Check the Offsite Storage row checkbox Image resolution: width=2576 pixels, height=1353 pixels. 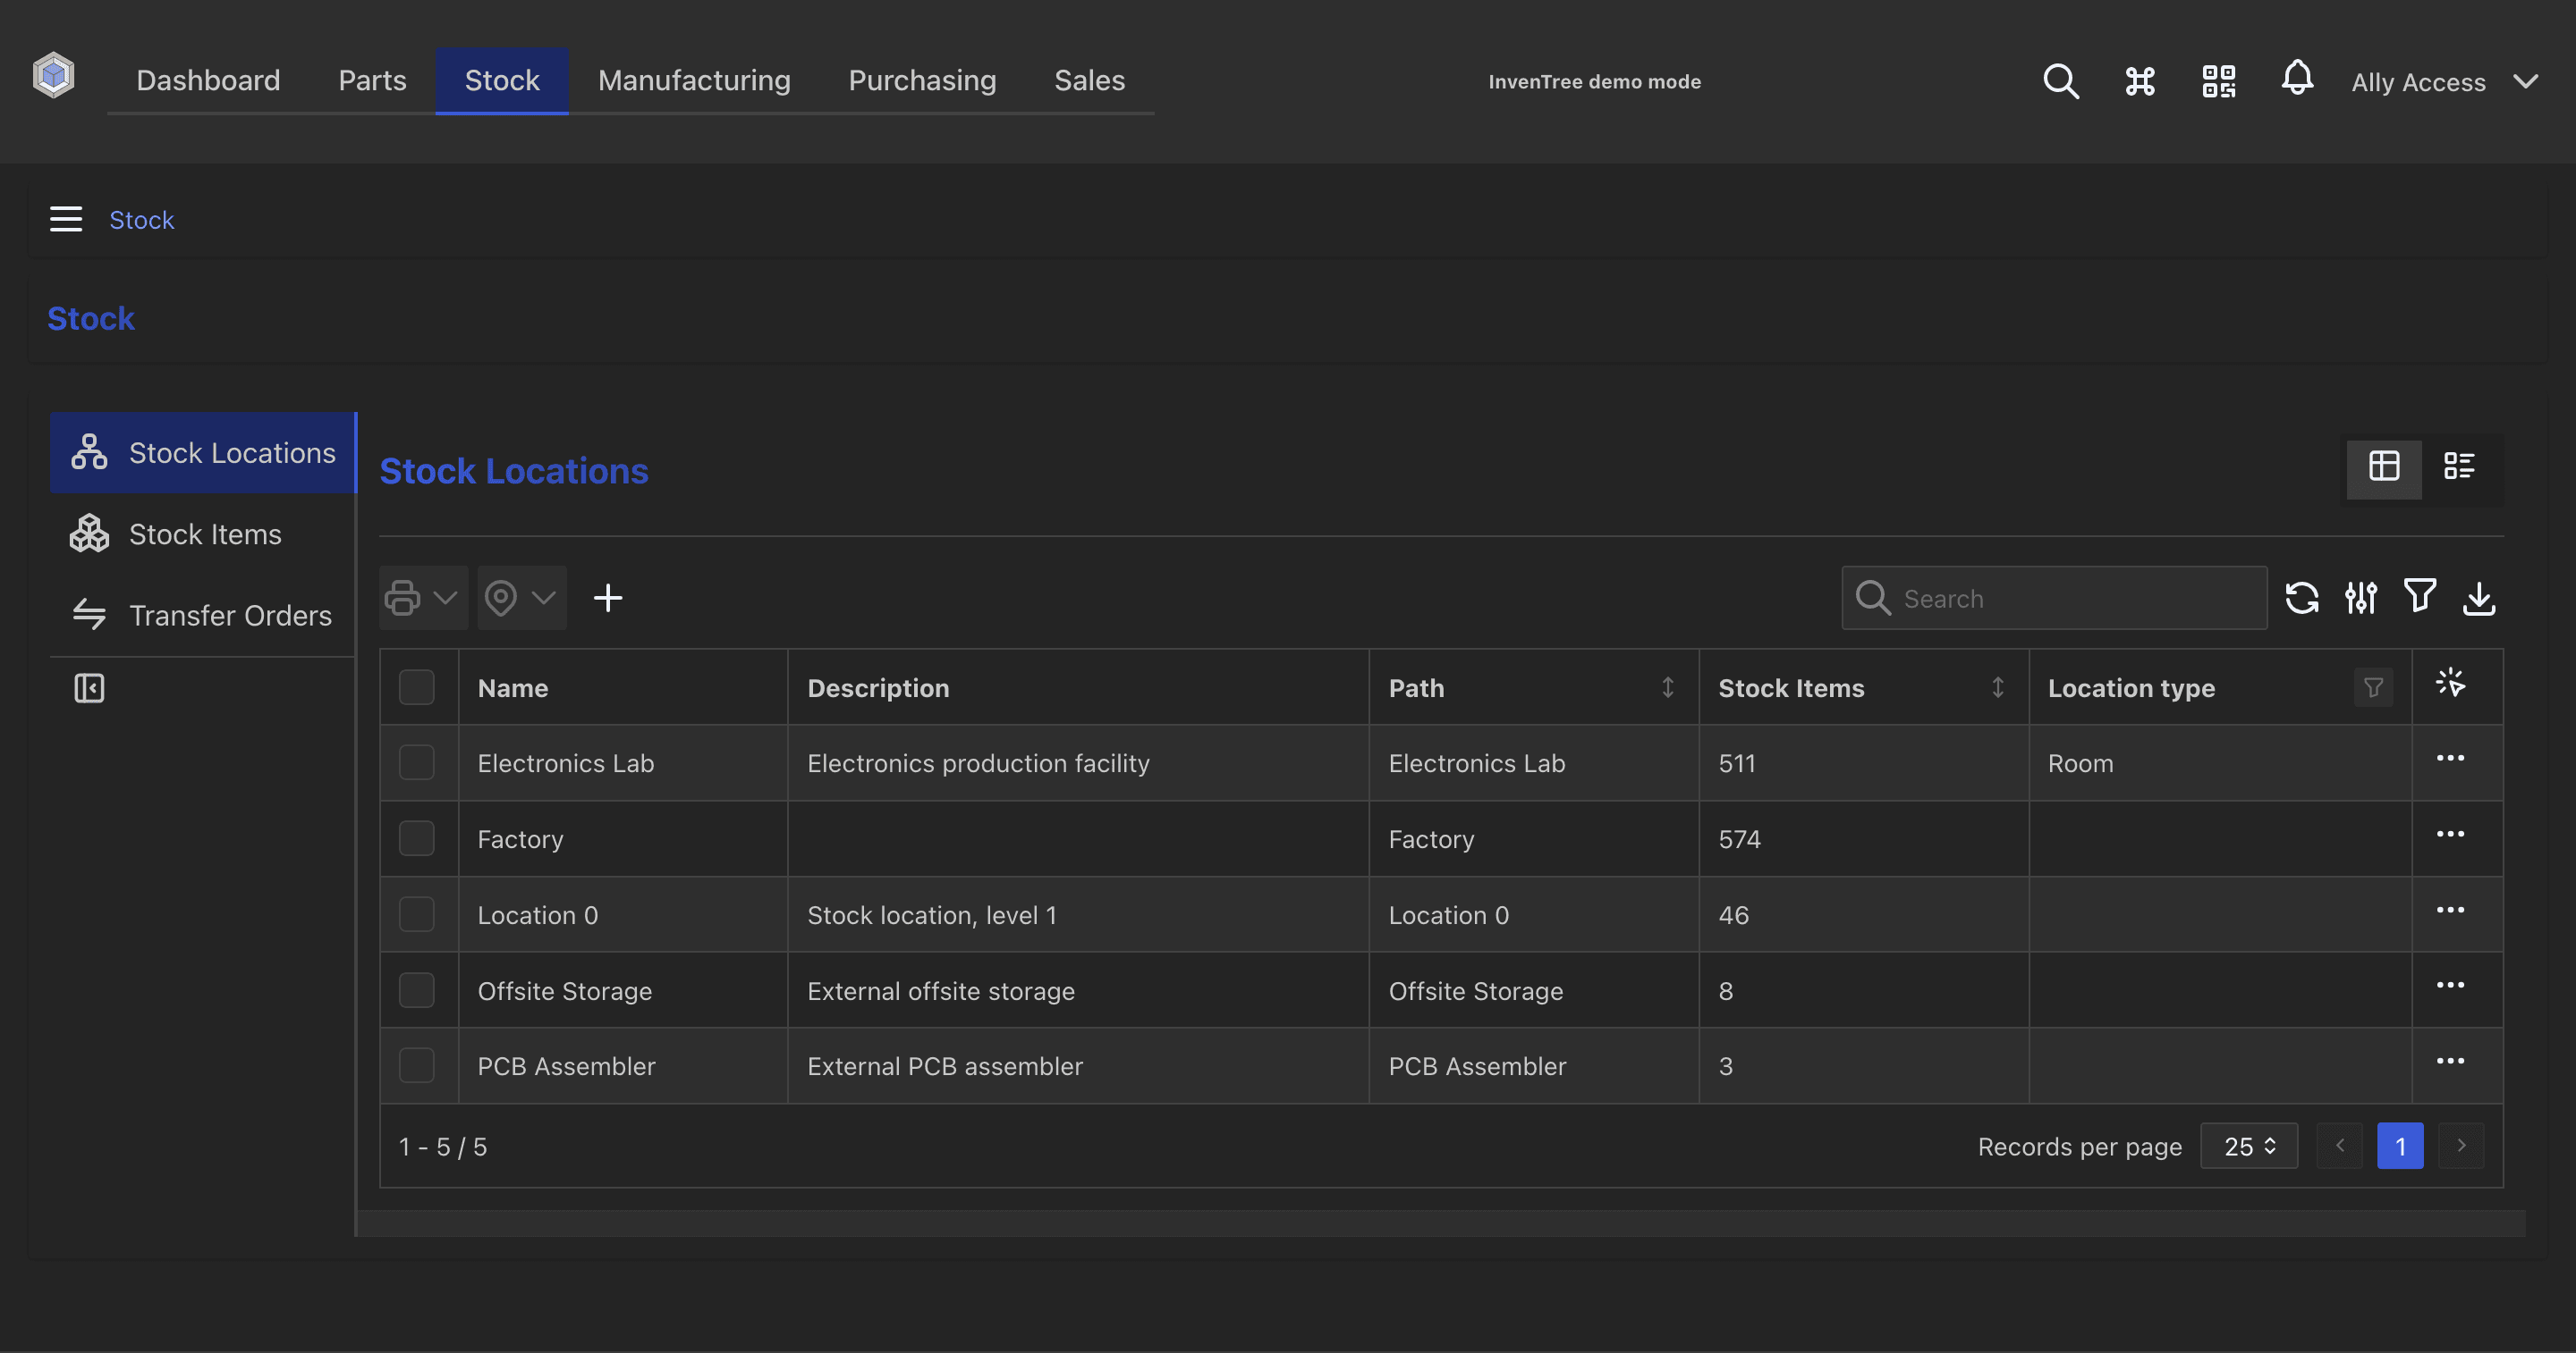(417, 990)
